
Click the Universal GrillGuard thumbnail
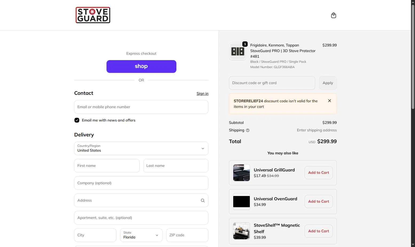pyautogui.click(x=242, y=173)
